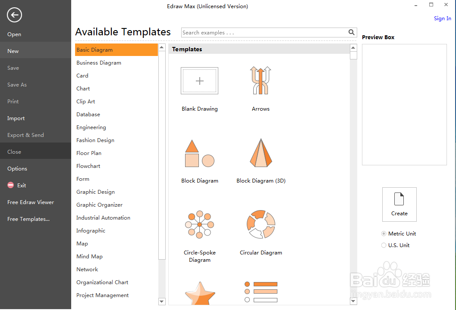Choose the Block Diagram (3D) pyramid icon

click(261, 153)
